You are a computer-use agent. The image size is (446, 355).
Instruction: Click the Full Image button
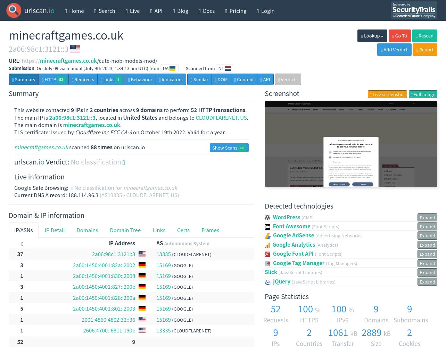[423, 94]
